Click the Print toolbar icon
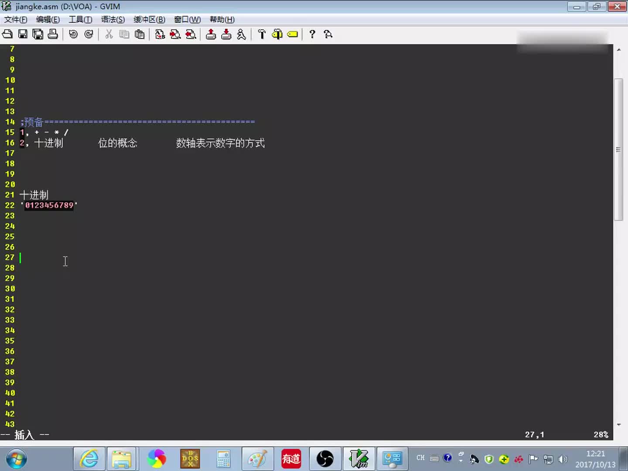Image resolution: width=628 pixels, height=471 pixels. [x=53, y=34]
